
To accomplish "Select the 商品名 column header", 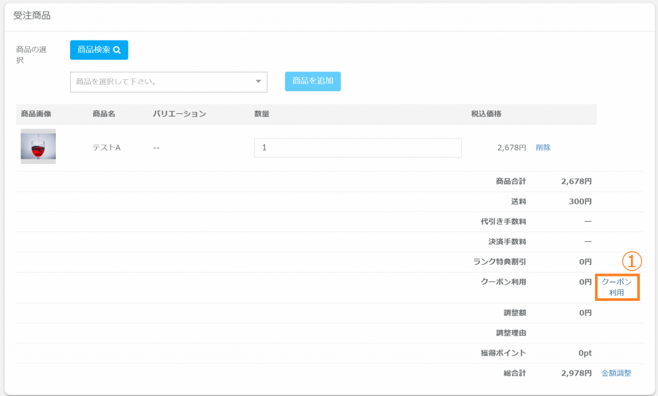I will pyautogui.click(x=103, y=114).
